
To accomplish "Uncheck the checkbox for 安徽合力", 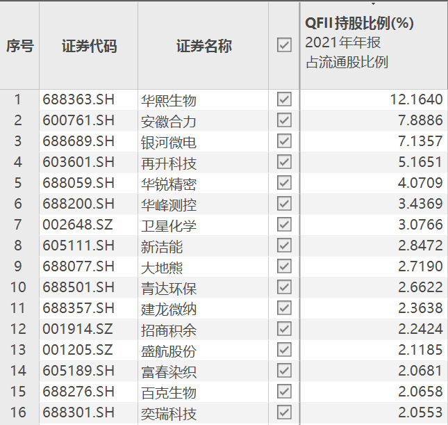I will [x=283, y=120].
